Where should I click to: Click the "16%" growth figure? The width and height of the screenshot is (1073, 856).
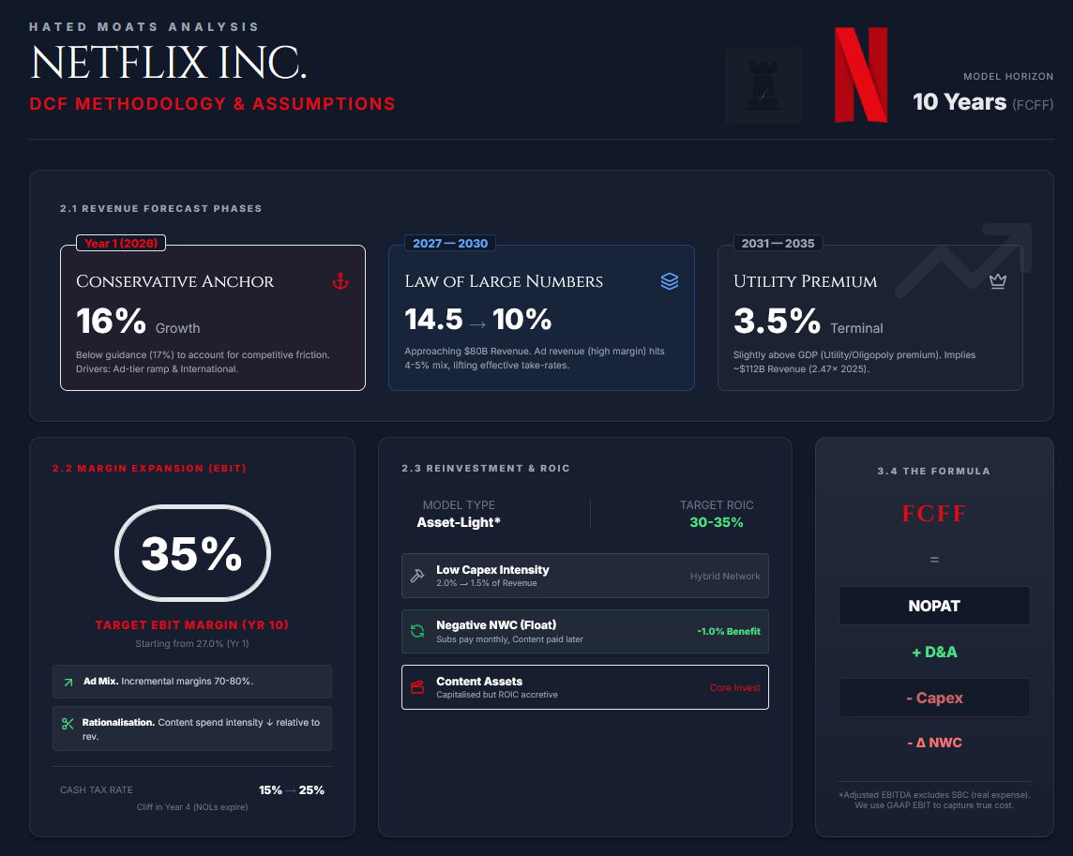click(111, 321)
